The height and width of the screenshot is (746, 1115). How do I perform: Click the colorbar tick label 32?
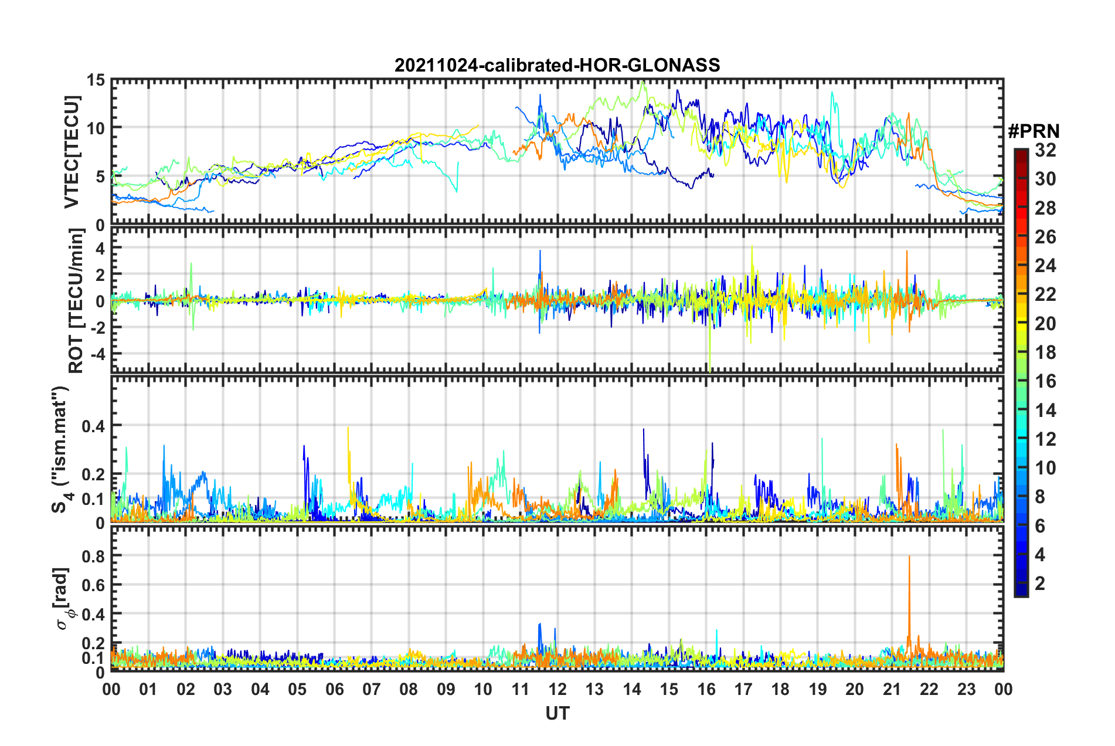coord(1045,151)
